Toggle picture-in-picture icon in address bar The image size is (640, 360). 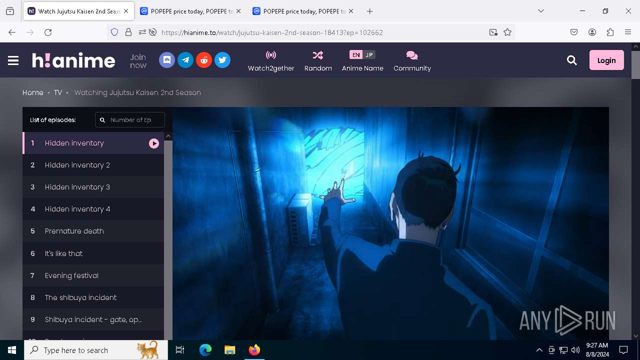point(493,32)
